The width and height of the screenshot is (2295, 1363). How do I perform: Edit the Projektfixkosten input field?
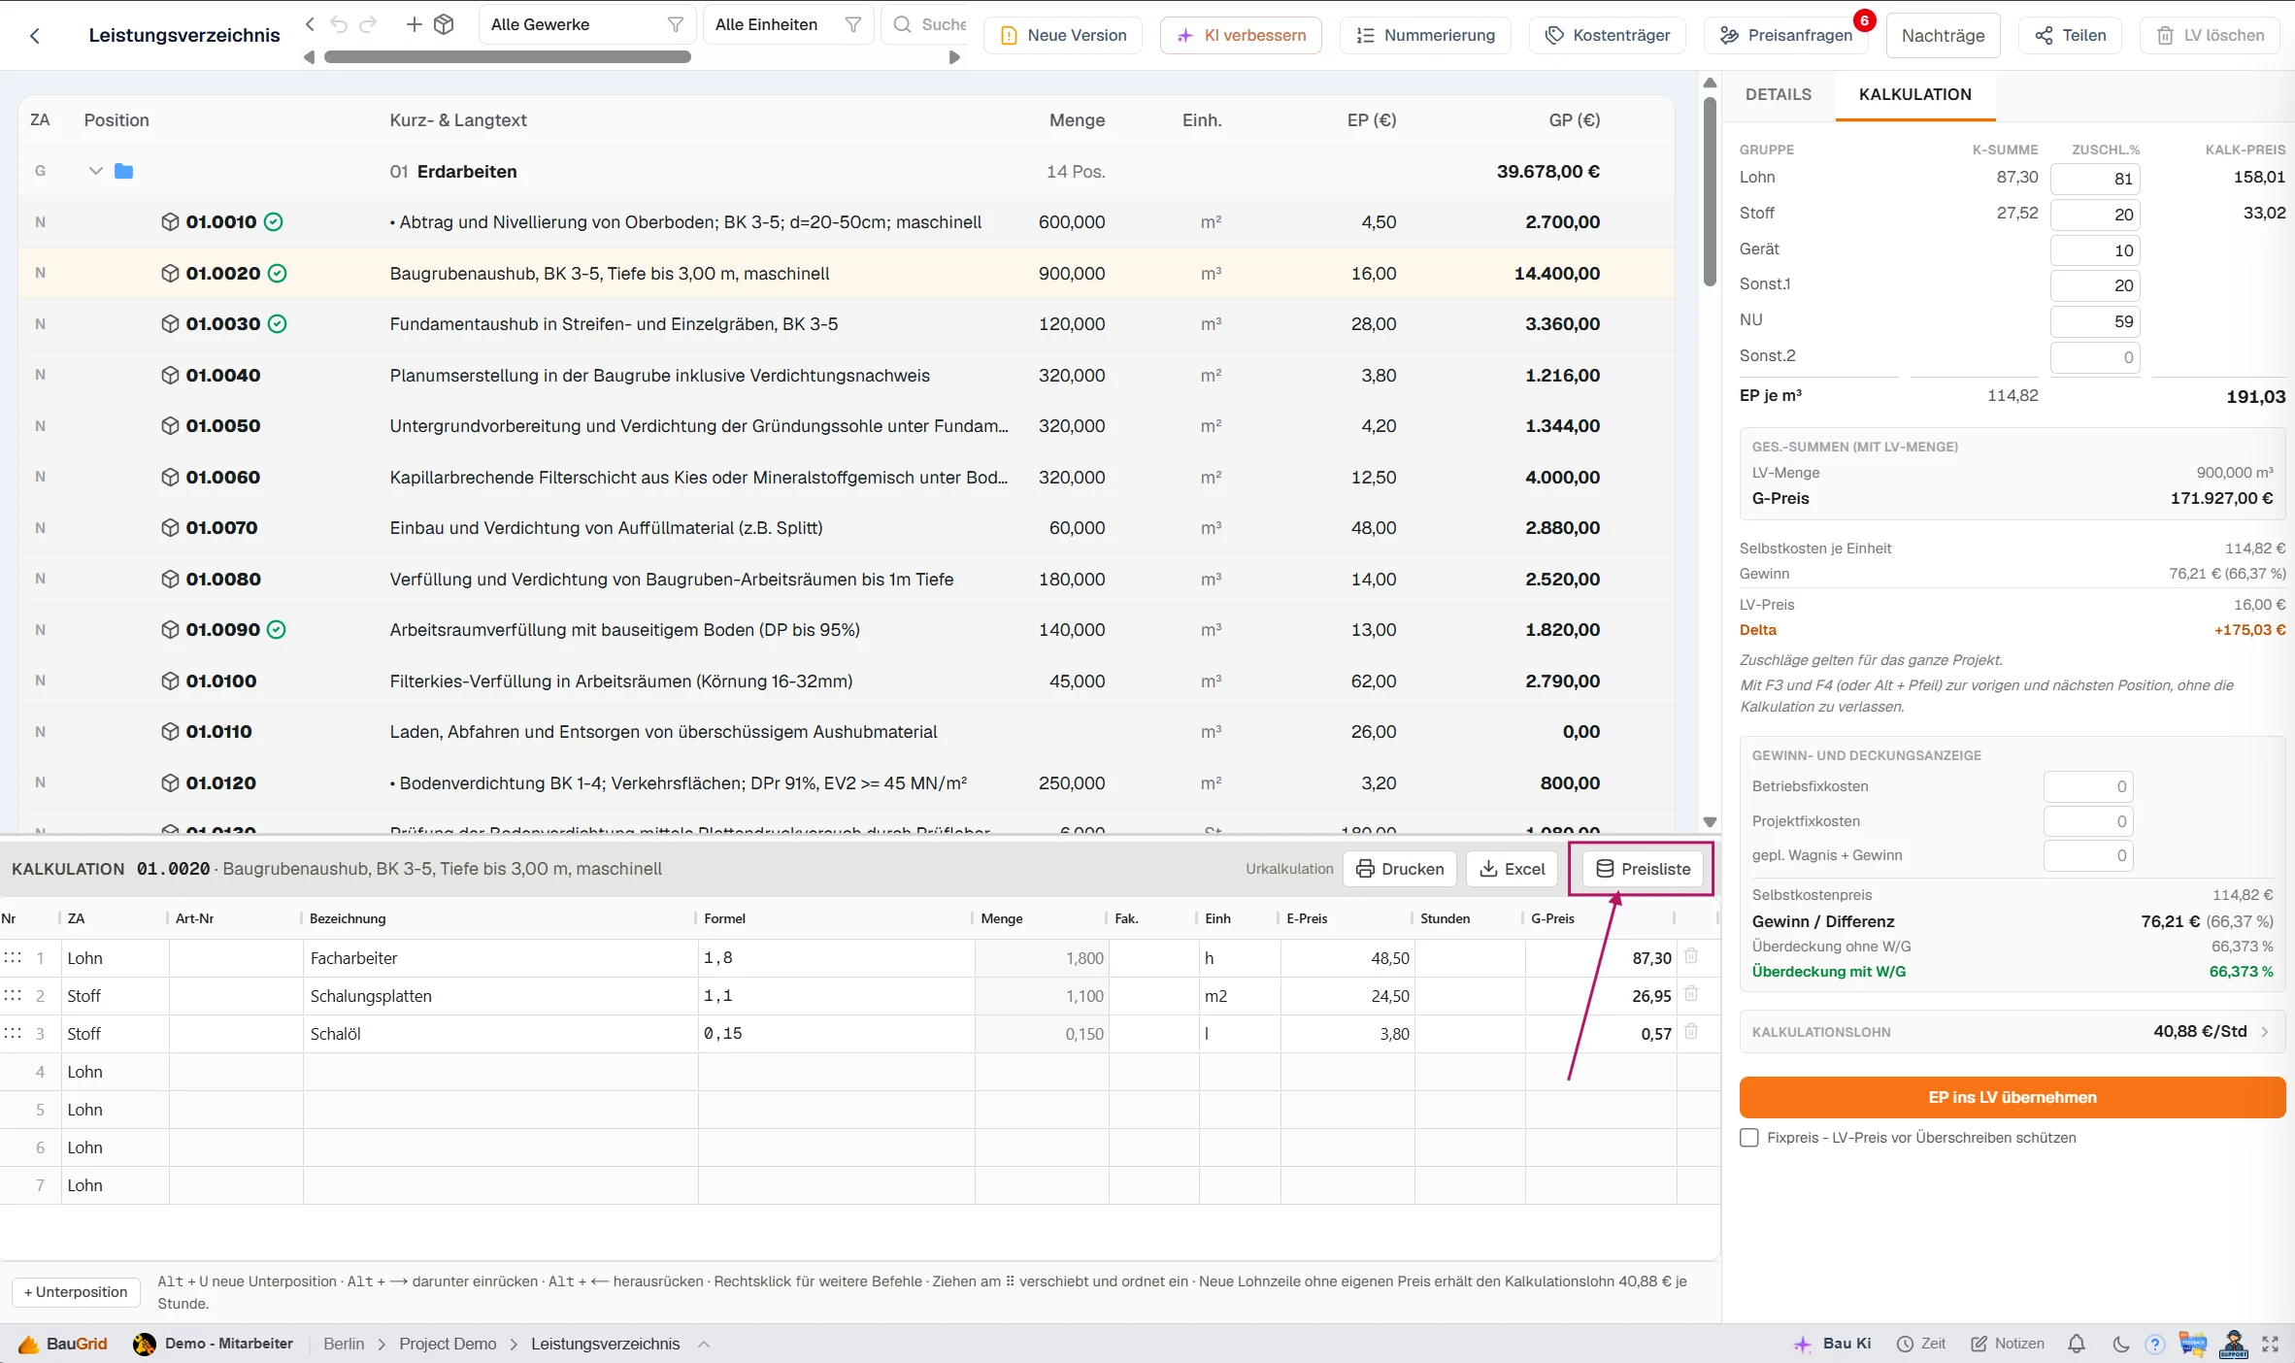coord(2087,821)
